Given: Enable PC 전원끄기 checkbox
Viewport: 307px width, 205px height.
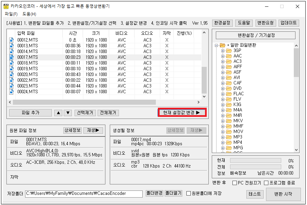Looking at the screenshot, I should (234, 183).
